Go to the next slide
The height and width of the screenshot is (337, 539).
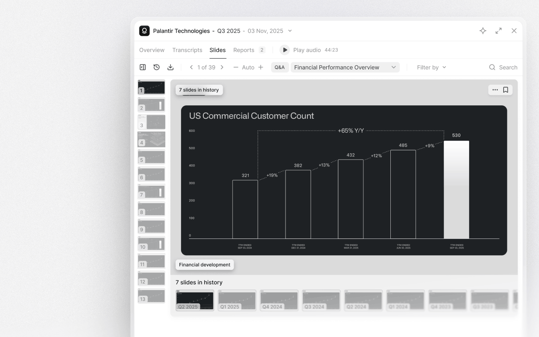click(222, 67)
